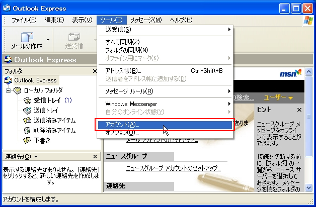The image size is (316, 207).
Task: Open the ファイル(F) menu
Action: 24,20
